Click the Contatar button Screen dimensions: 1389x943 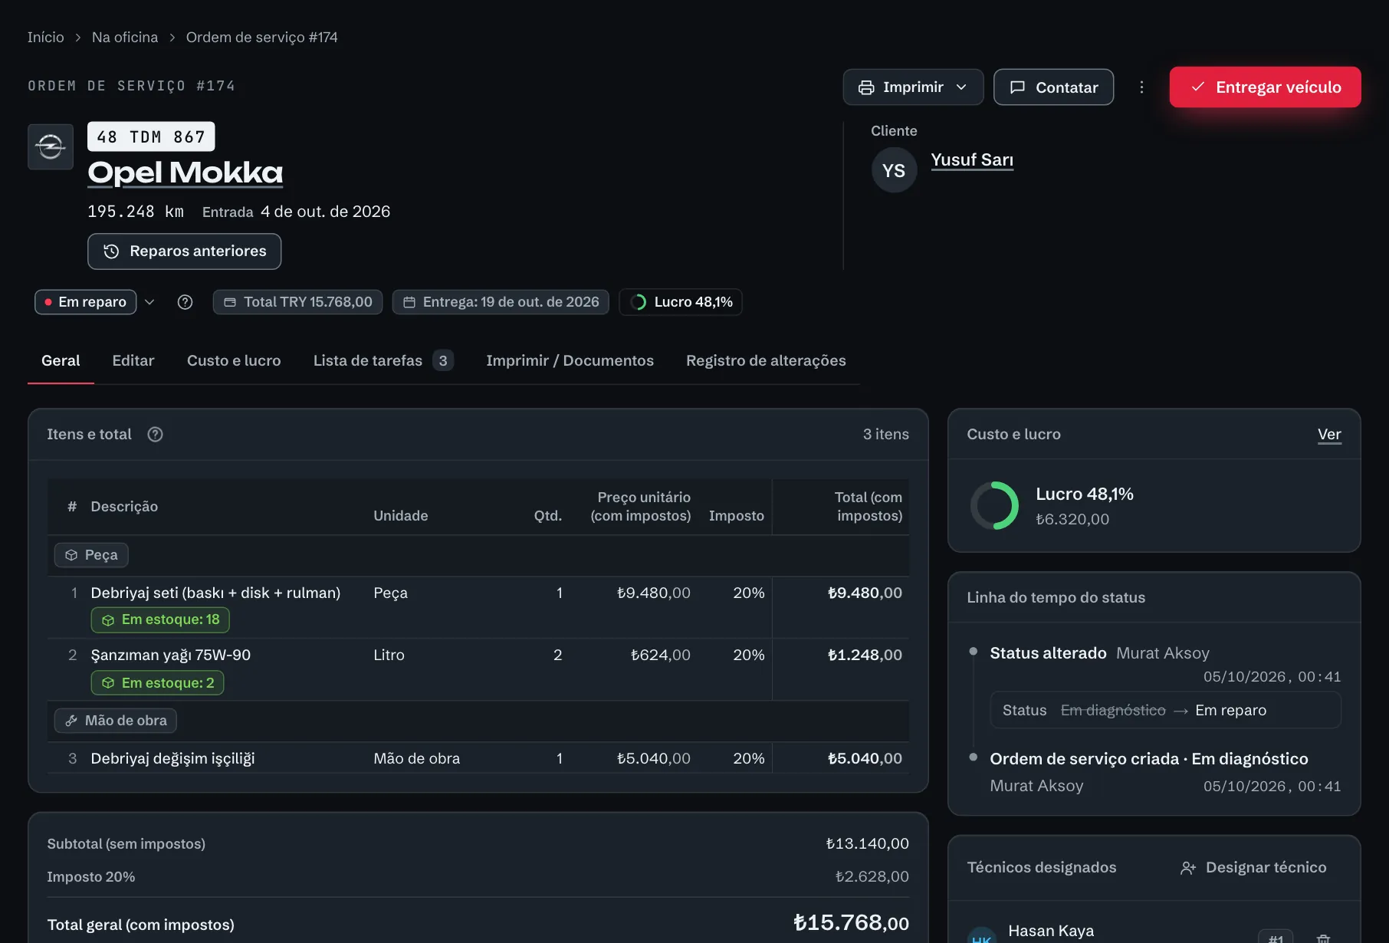[1053, 87]
